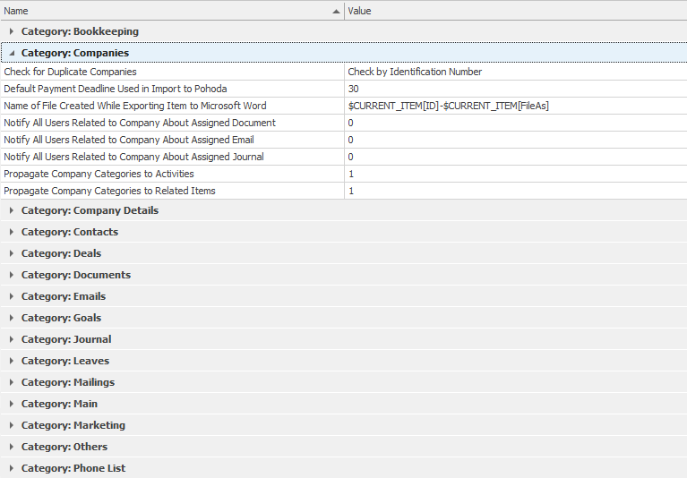Select Notify Users About Assigned Email value
Image resolution: width=687 pixels, height=478 pixels.
(516, 140)
